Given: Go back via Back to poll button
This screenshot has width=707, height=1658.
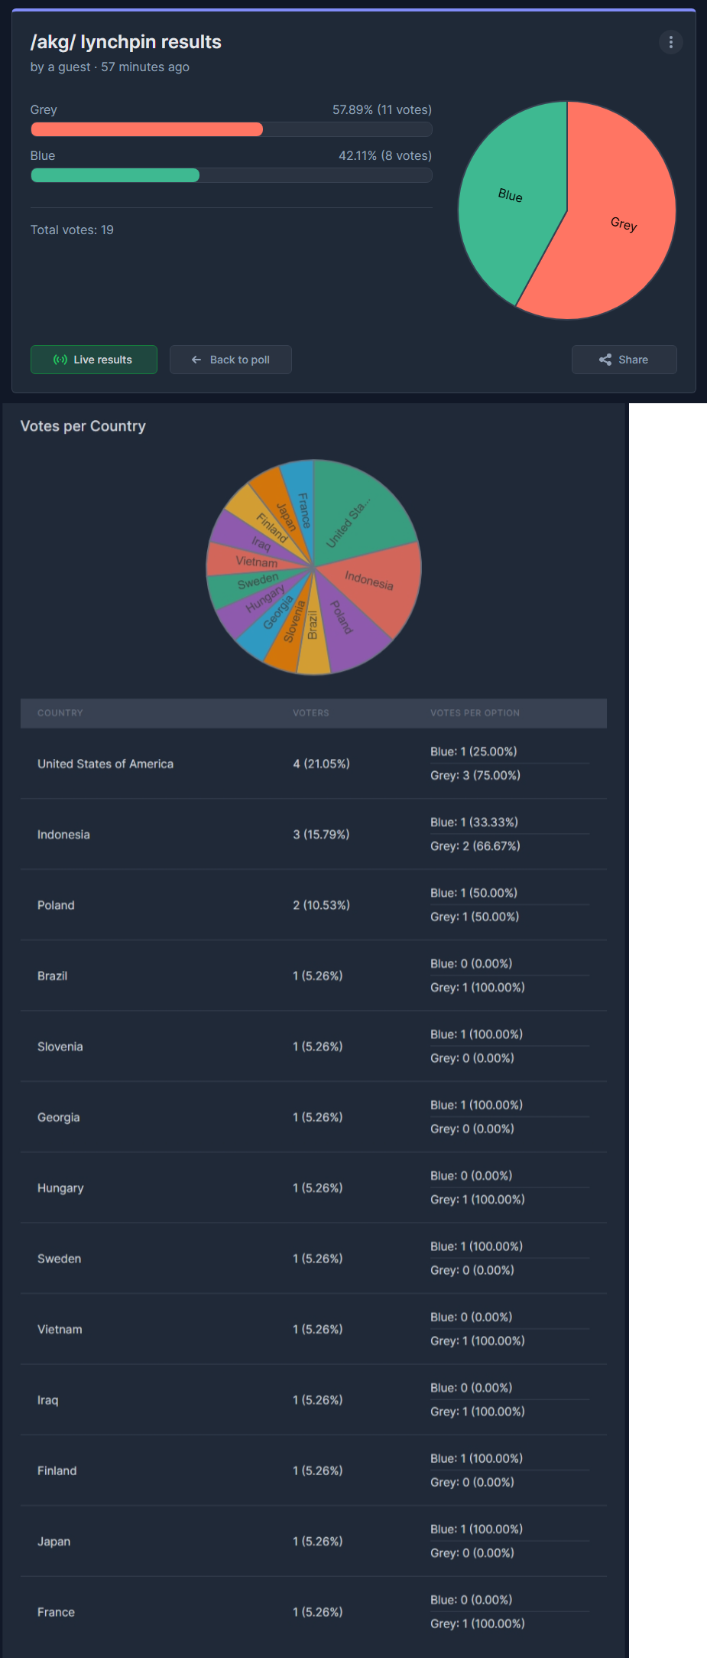Looking at the screenshot, I should (230, 360).
